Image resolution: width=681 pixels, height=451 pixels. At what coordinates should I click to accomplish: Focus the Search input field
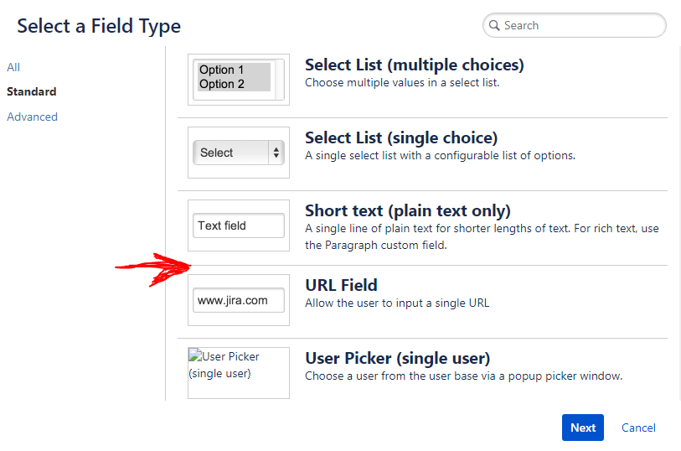tap(578, 26)
